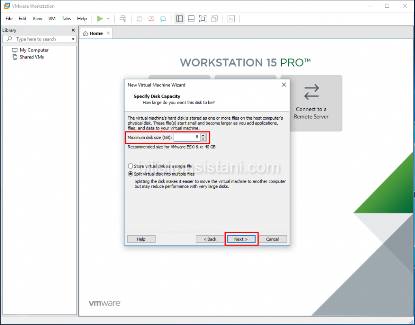Minimize the VMware Workstation window
The width and height of the screenshot is (415, 325).
tap(370, 6)
